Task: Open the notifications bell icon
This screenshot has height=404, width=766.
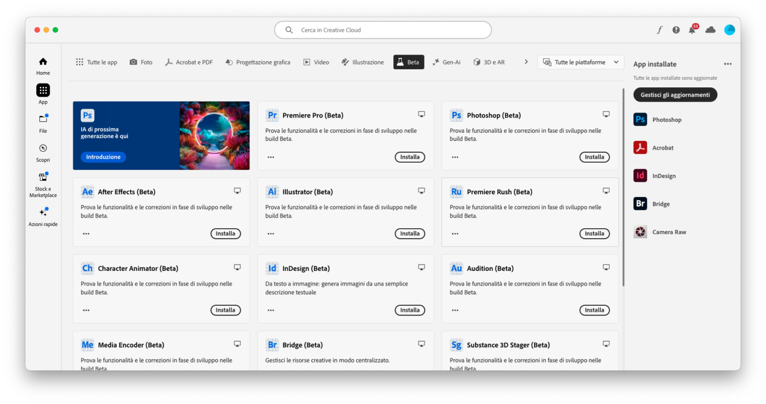Action: click(692, 30)
